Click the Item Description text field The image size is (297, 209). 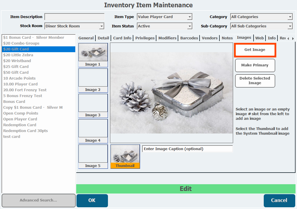point(74,17)
